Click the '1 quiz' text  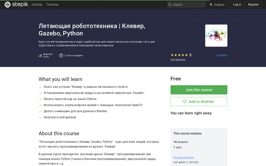pos(177,147)
